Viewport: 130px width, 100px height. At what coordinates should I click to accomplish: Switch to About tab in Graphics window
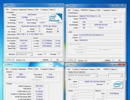coord(114,69)
